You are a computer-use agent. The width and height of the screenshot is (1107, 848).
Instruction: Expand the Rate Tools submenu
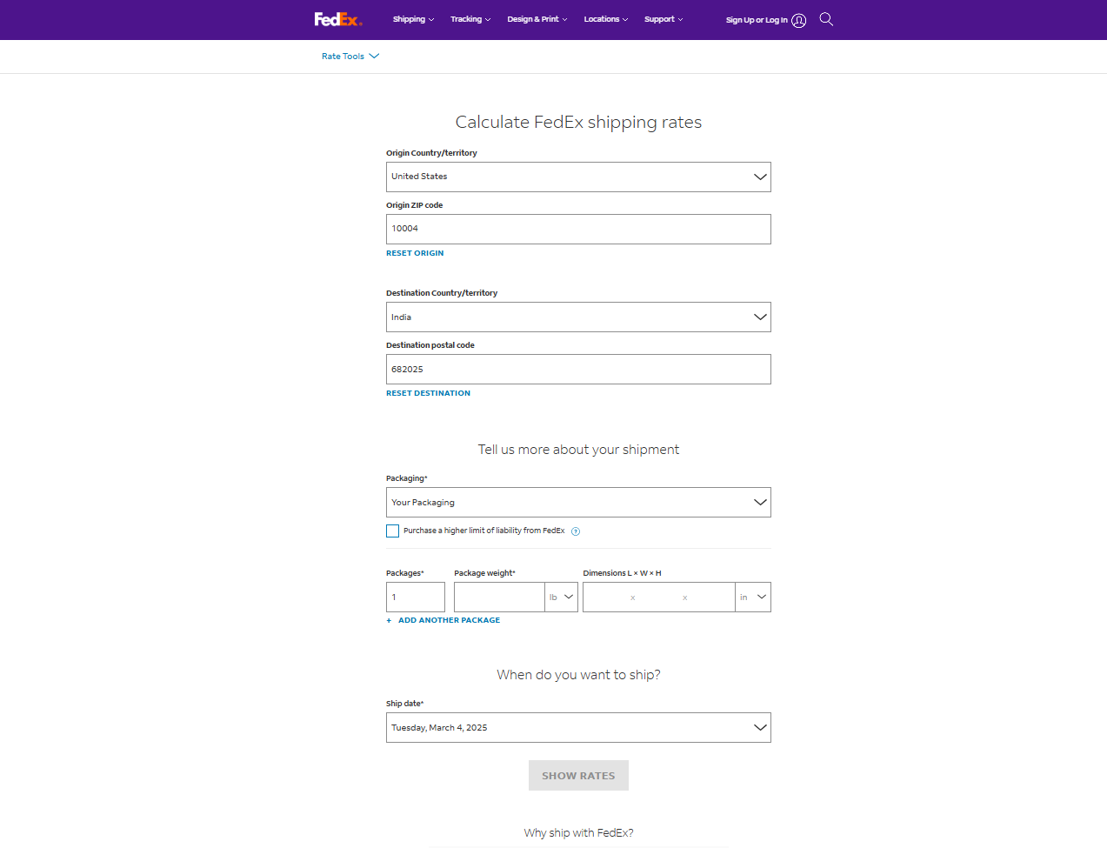click(x=350, y=57)
